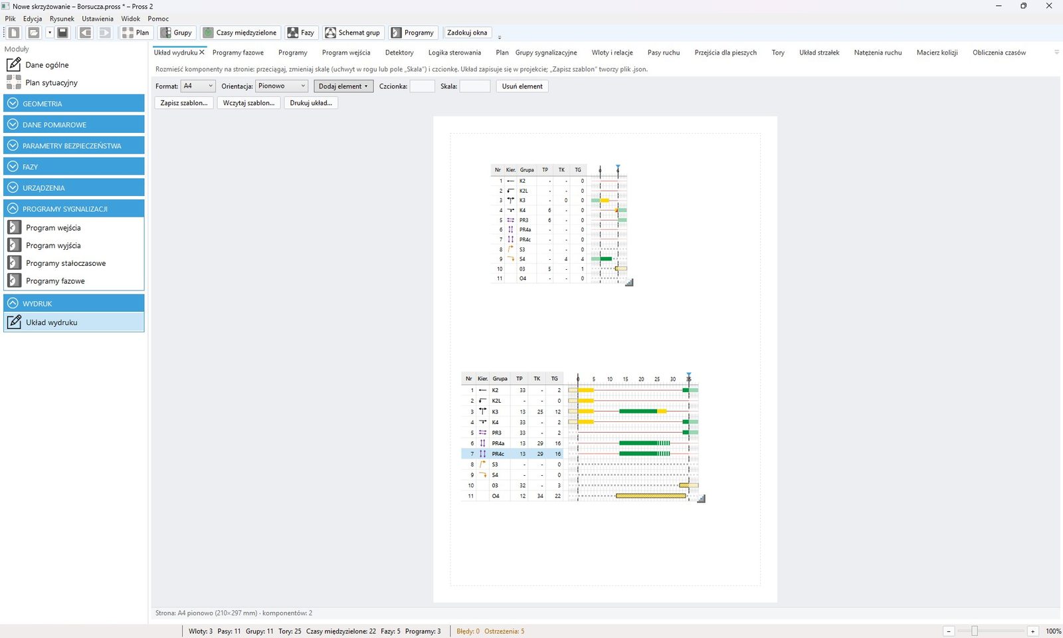Screen dimensions: 1063x638
Task: Expand the GEOMETRIA section
Action: click(x=74, y=104)
